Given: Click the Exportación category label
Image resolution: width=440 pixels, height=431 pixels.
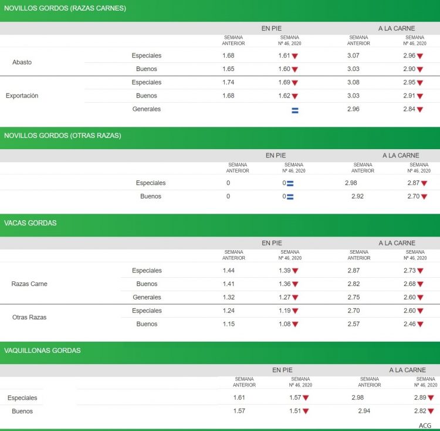Looking at the screenshot, I should point(22,96).
